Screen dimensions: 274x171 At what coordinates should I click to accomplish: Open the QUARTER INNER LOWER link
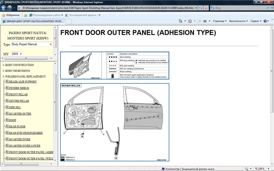[x=25, y=146]
